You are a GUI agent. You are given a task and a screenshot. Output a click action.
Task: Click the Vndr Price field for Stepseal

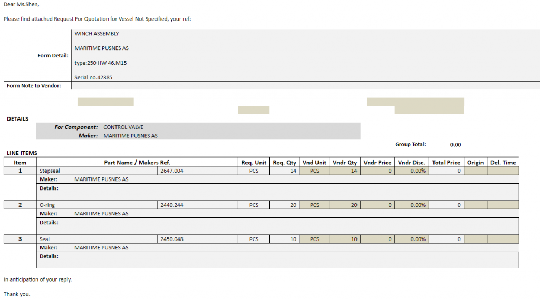[x=377, y=171]
